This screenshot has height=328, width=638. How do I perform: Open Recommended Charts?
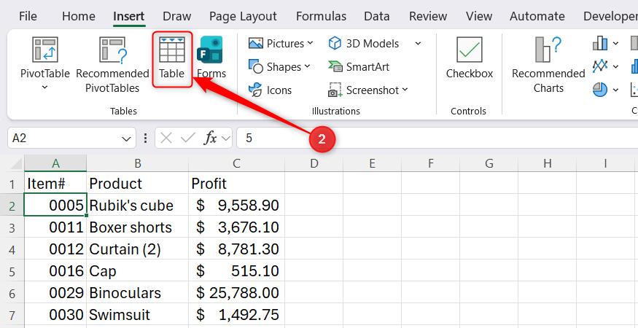click(548, 65)
